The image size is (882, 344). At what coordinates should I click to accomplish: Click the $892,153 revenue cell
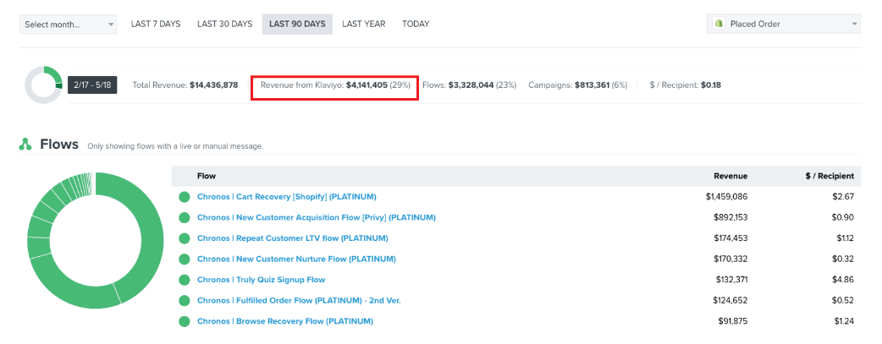point(730,217)
